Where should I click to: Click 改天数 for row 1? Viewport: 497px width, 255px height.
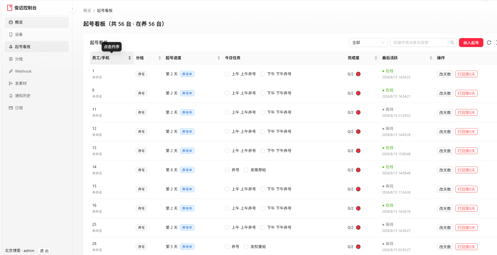point(445,74)
